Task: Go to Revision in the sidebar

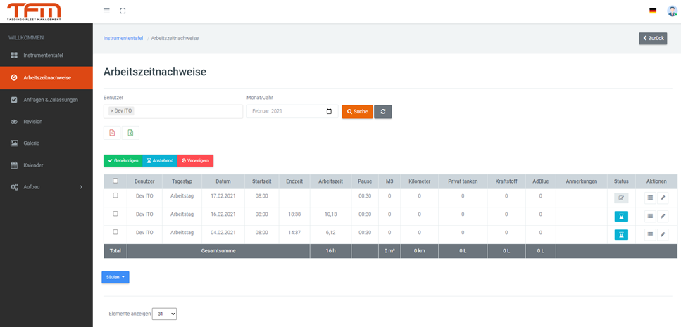Action: tap(46, 122)
